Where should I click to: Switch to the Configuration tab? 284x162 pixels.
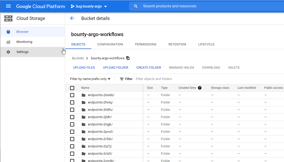tap(110, 44)
